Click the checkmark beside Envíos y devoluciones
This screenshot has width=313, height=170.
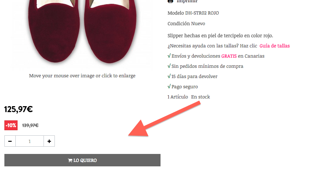pyautogui.click(x=169, y=56)
